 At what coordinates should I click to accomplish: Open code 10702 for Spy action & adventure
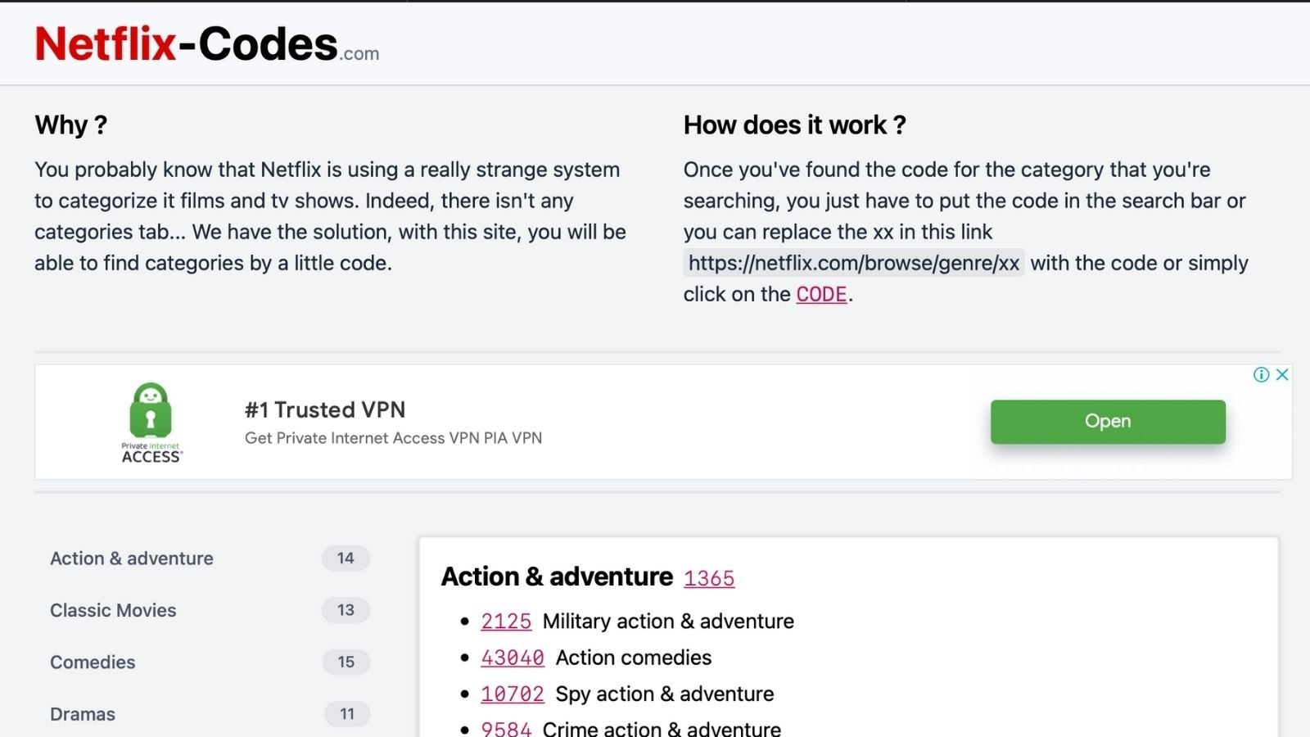513,694
